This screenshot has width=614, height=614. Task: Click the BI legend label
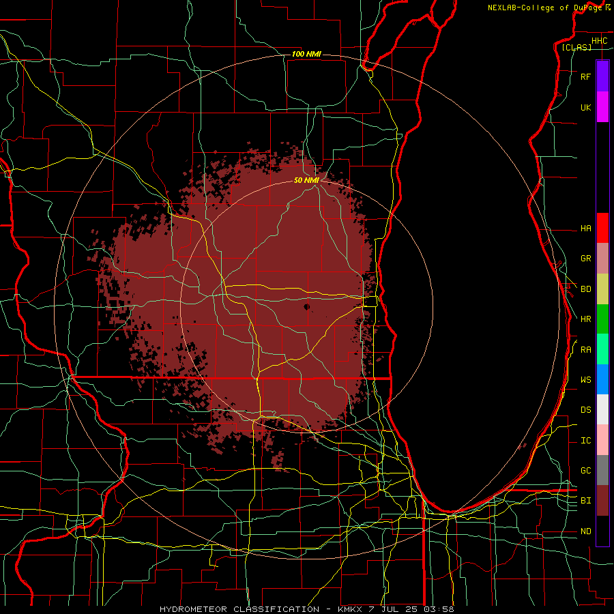point(585,501)
